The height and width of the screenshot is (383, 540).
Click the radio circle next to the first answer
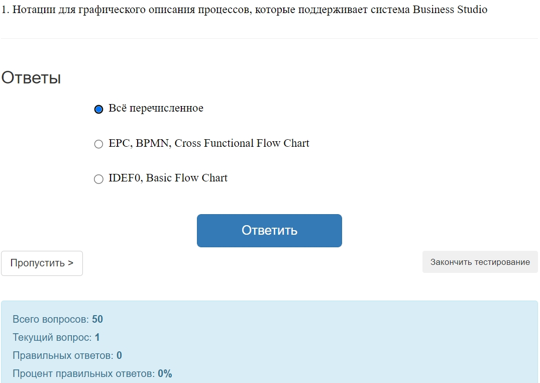[98, 108]
